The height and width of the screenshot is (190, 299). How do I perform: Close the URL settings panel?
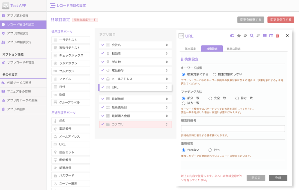tap(287, 36)
